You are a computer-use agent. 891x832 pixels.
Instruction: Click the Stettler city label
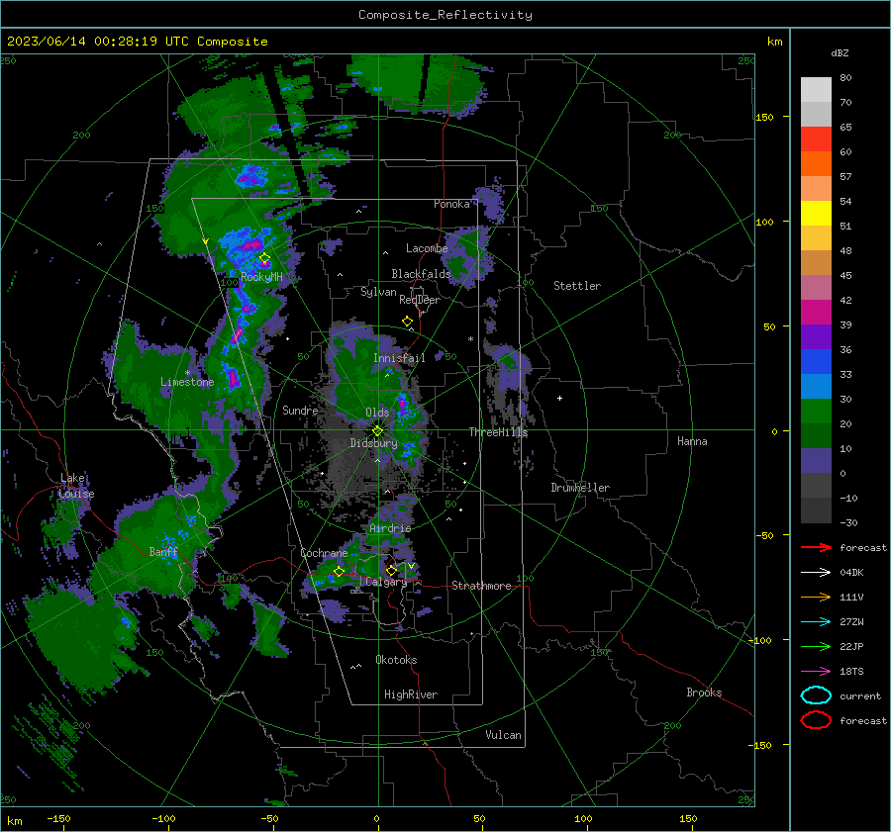577,286
